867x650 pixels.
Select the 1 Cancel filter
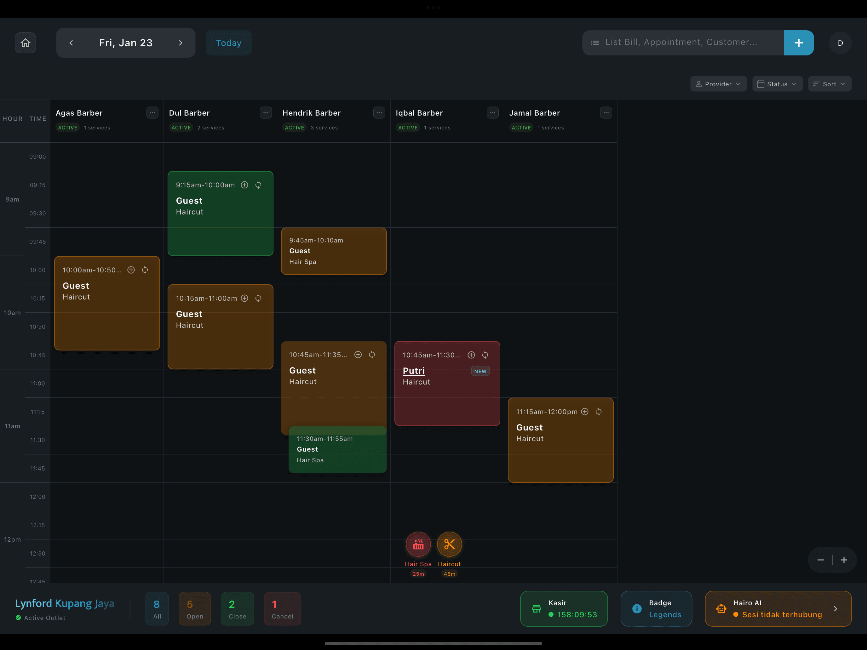point(282,608)
